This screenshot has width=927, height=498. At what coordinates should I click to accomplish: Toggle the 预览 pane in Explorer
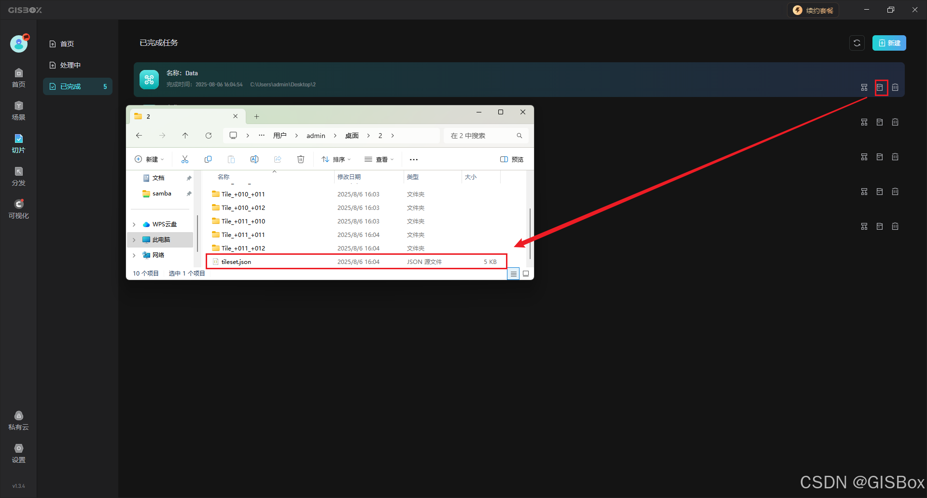click(x=512, y=159)
